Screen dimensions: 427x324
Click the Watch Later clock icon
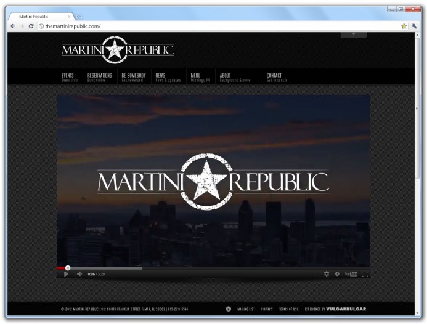click(x=337, y=274)
